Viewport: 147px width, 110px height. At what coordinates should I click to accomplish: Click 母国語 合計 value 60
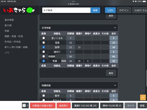(114, 56)
